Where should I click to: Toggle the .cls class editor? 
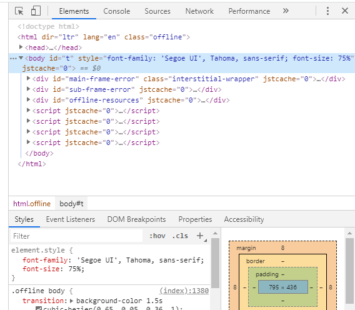tap(180, 236)
